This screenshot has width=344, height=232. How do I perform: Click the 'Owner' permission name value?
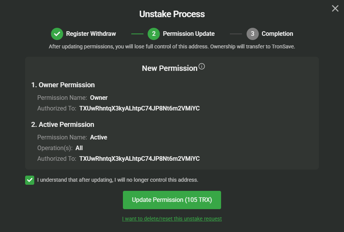pos(99,98)
